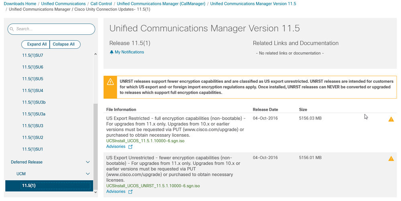401x201 pixels.
Task: Click the sidebar vertical scrollbar thumb
Action: coord(96,147)
